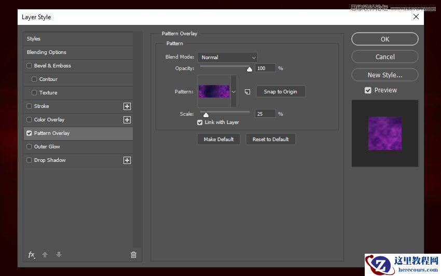Click the move effect down arrow
The image size is (441, 276).
59,255
